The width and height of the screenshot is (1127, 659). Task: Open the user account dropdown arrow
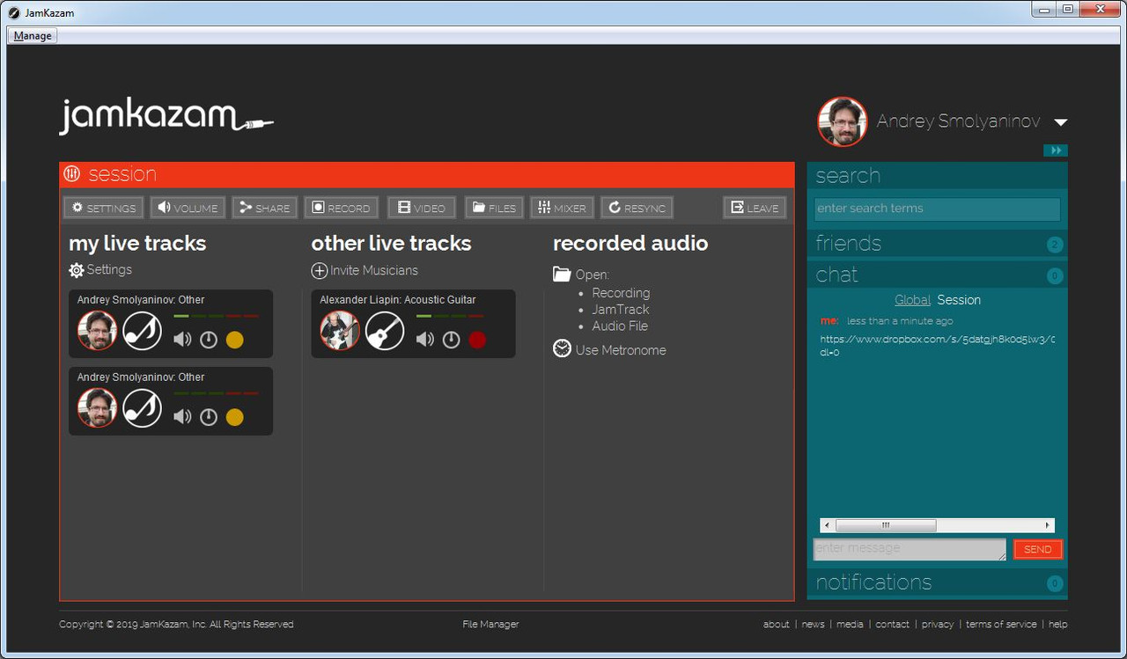(x=1060, y=122)
